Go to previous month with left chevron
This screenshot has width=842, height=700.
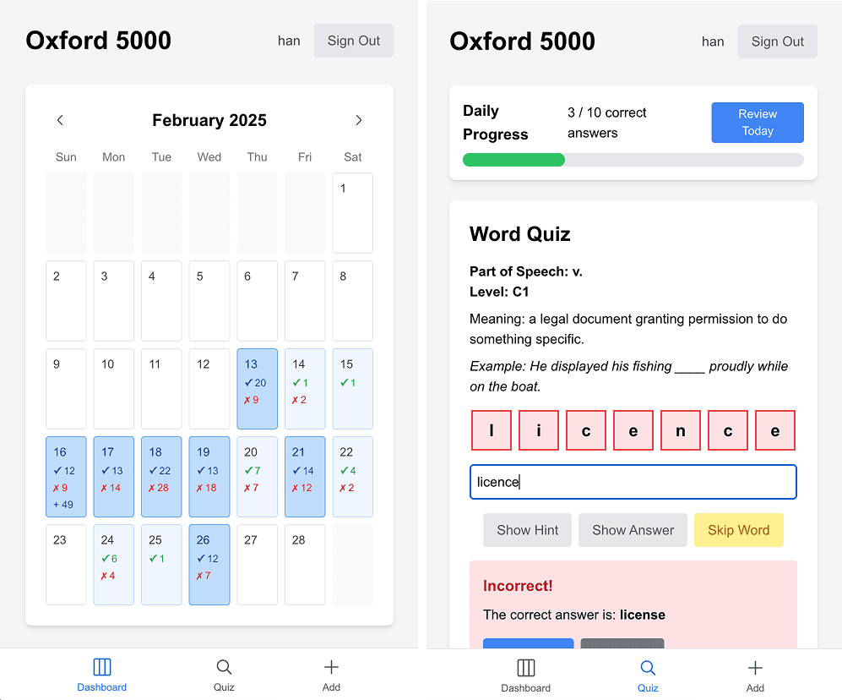point(60,120)
